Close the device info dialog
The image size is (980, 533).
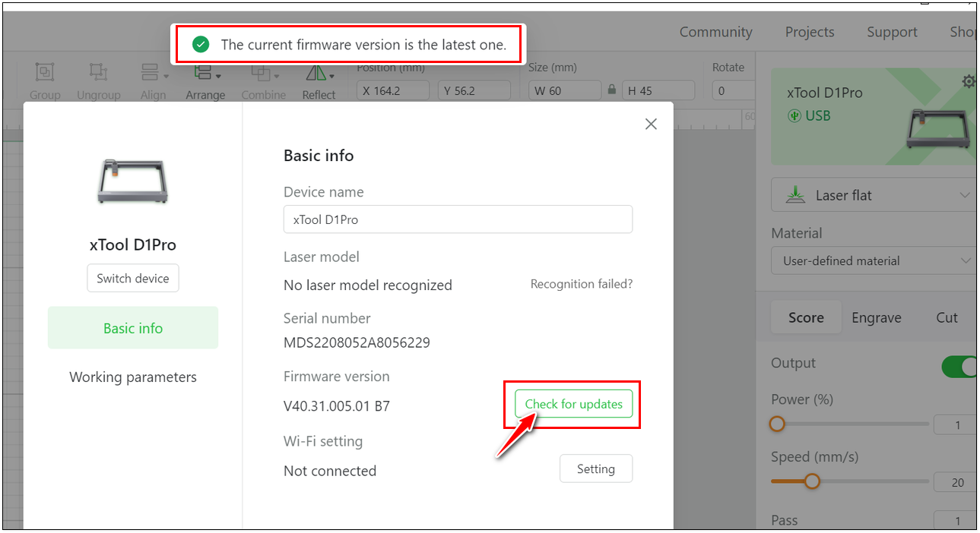pyautogui.click(x=651, y=124)
